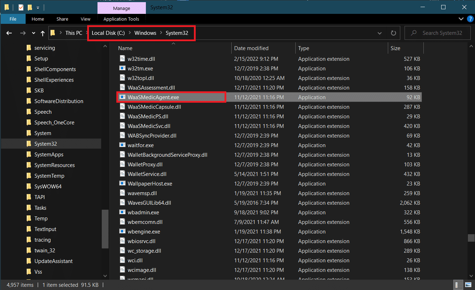This screenshot has height=290, width=475.
Task: Click This PC in the address bar
Action: coord(74,33)
